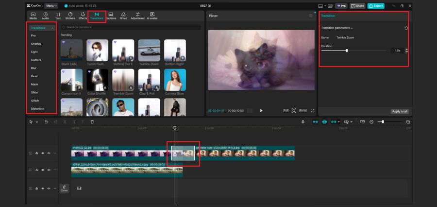The image size is (437, 207).
Task: Click the fullscreen icon in the player
Action: point(312,111)
